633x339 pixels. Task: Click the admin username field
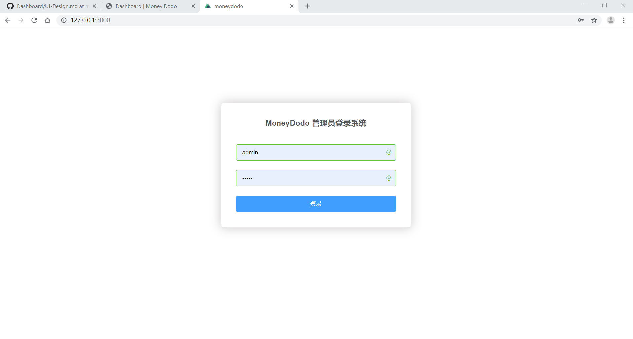coord(316,153)
